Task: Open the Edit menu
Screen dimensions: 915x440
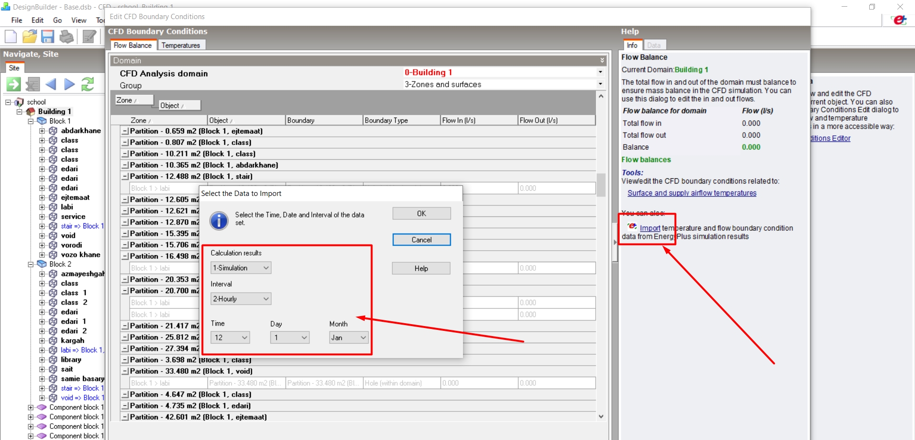Action: click(x=37, y=20)
